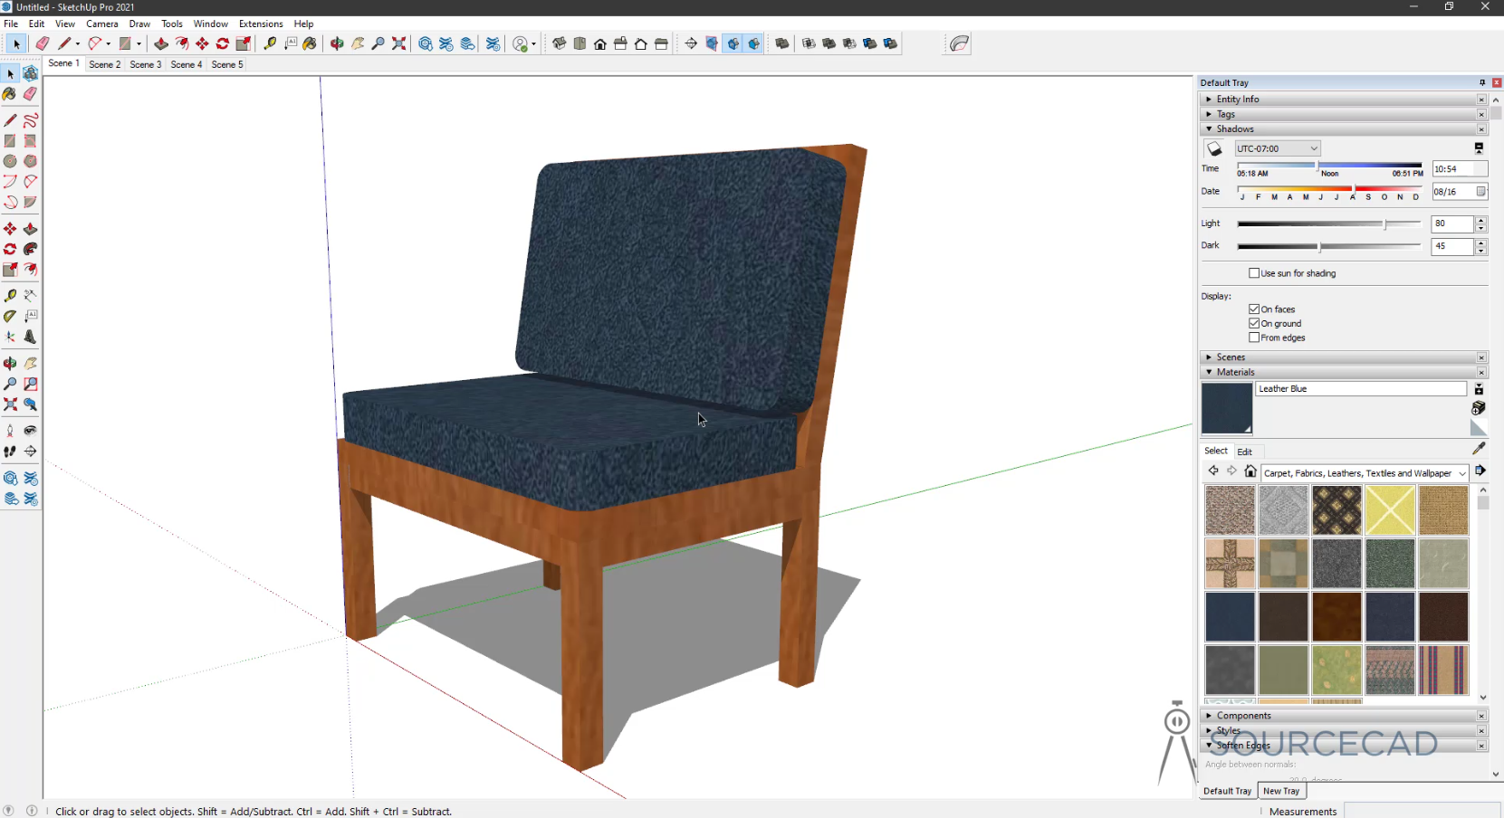Switch to the Scene 3 tab
This screenshot has height=818, width=1504.
click(x=145, y=64)
